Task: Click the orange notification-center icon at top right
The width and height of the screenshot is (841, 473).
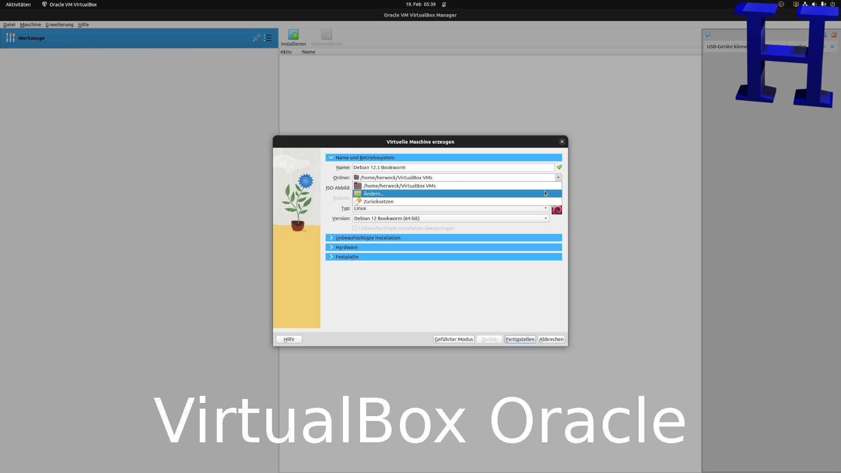Action: [834, 35]
